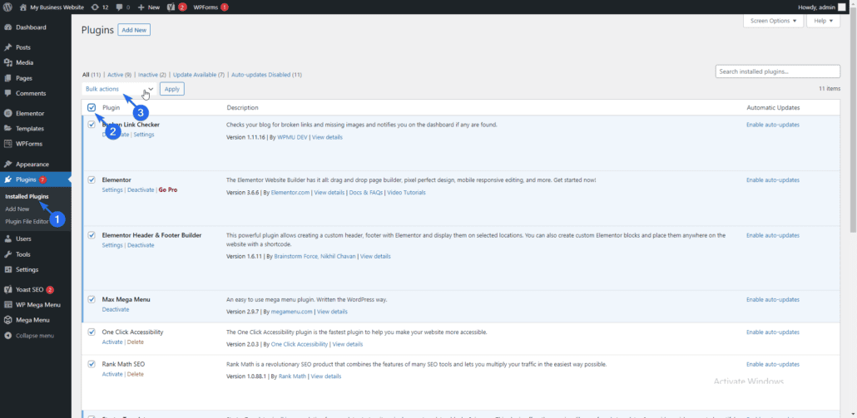Click the Appearance brush icon
Image resolution: width=857 pixels, height=418 pixels.
8,165
